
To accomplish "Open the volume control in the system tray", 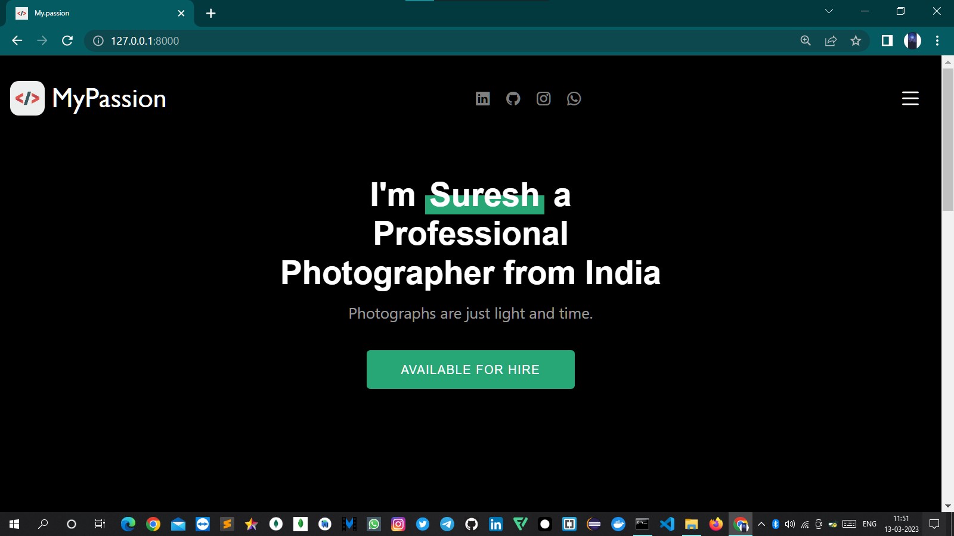I will pos(790,524).
